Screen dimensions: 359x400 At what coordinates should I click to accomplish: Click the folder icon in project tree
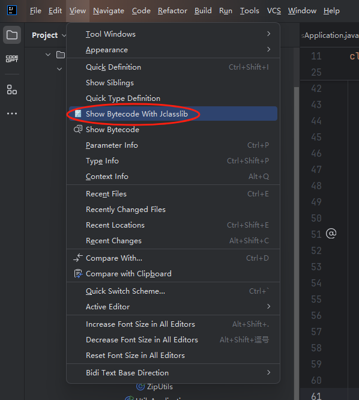61,55
